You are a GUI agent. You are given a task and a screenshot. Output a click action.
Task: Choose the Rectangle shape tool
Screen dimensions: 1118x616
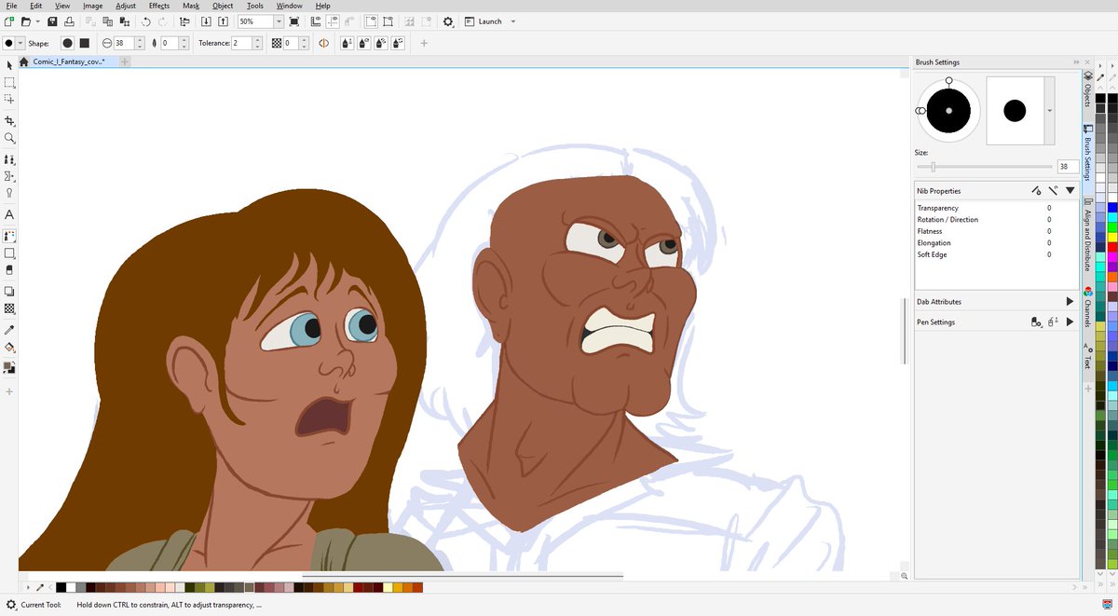(x=9, y=253)
